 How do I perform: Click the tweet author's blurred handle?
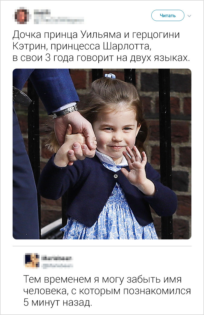point(59,20)
